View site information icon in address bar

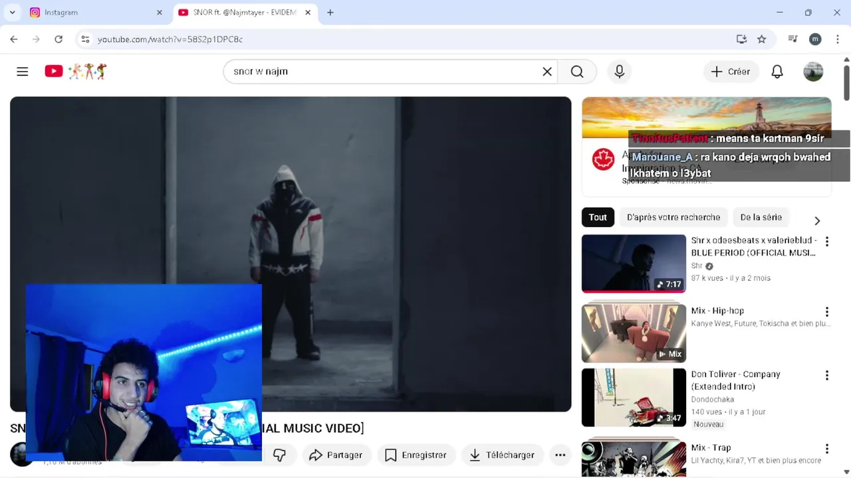[85, 39]
